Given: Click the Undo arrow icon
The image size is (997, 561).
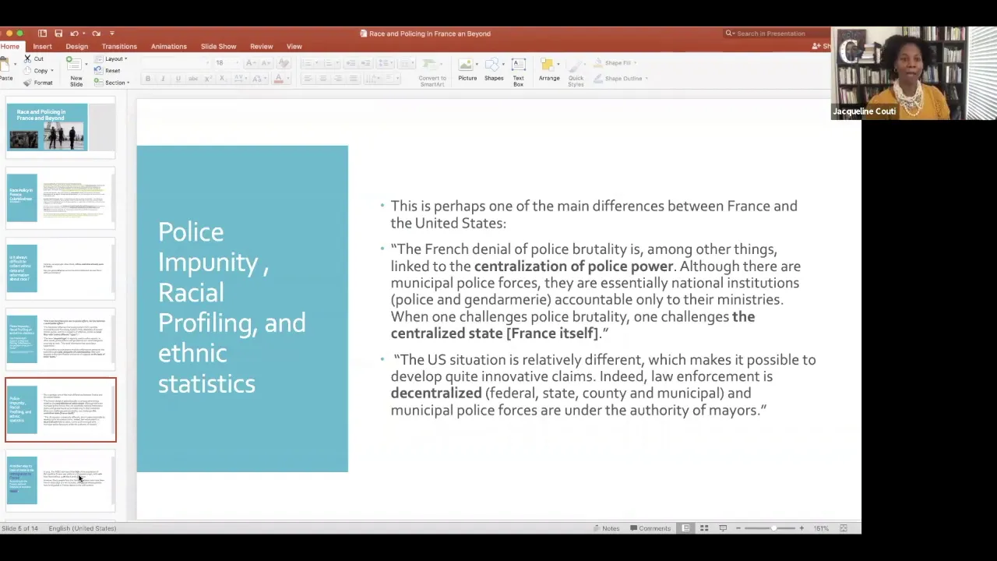Looking at the screenshot, I should [x=74, y=34].
